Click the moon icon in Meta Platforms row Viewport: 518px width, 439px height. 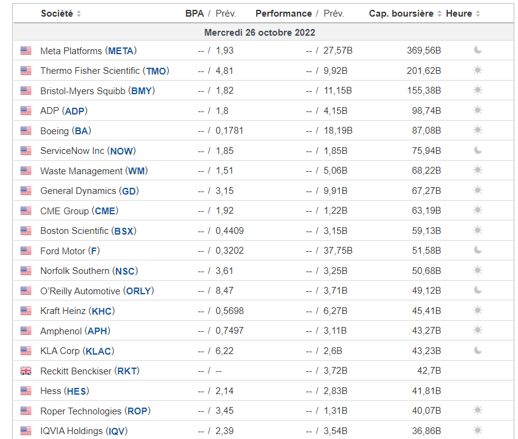477,50
